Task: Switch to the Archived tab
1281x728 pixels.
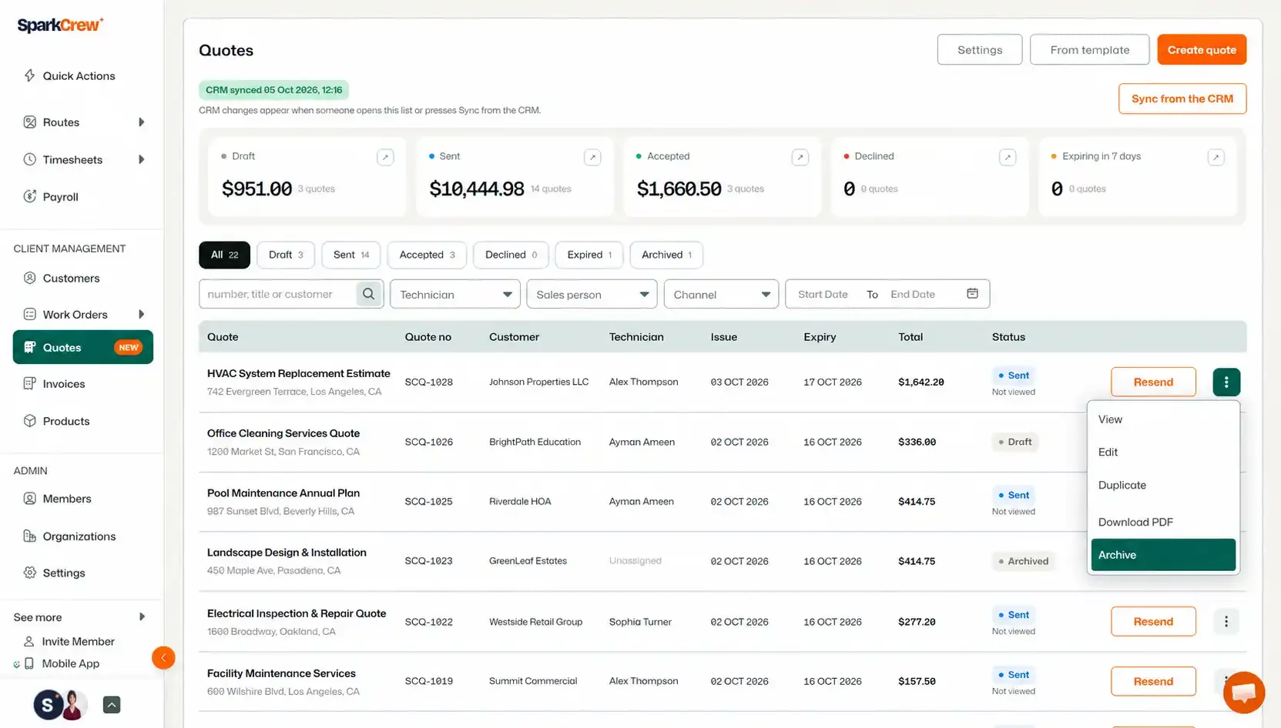Action: pos(666,255)
